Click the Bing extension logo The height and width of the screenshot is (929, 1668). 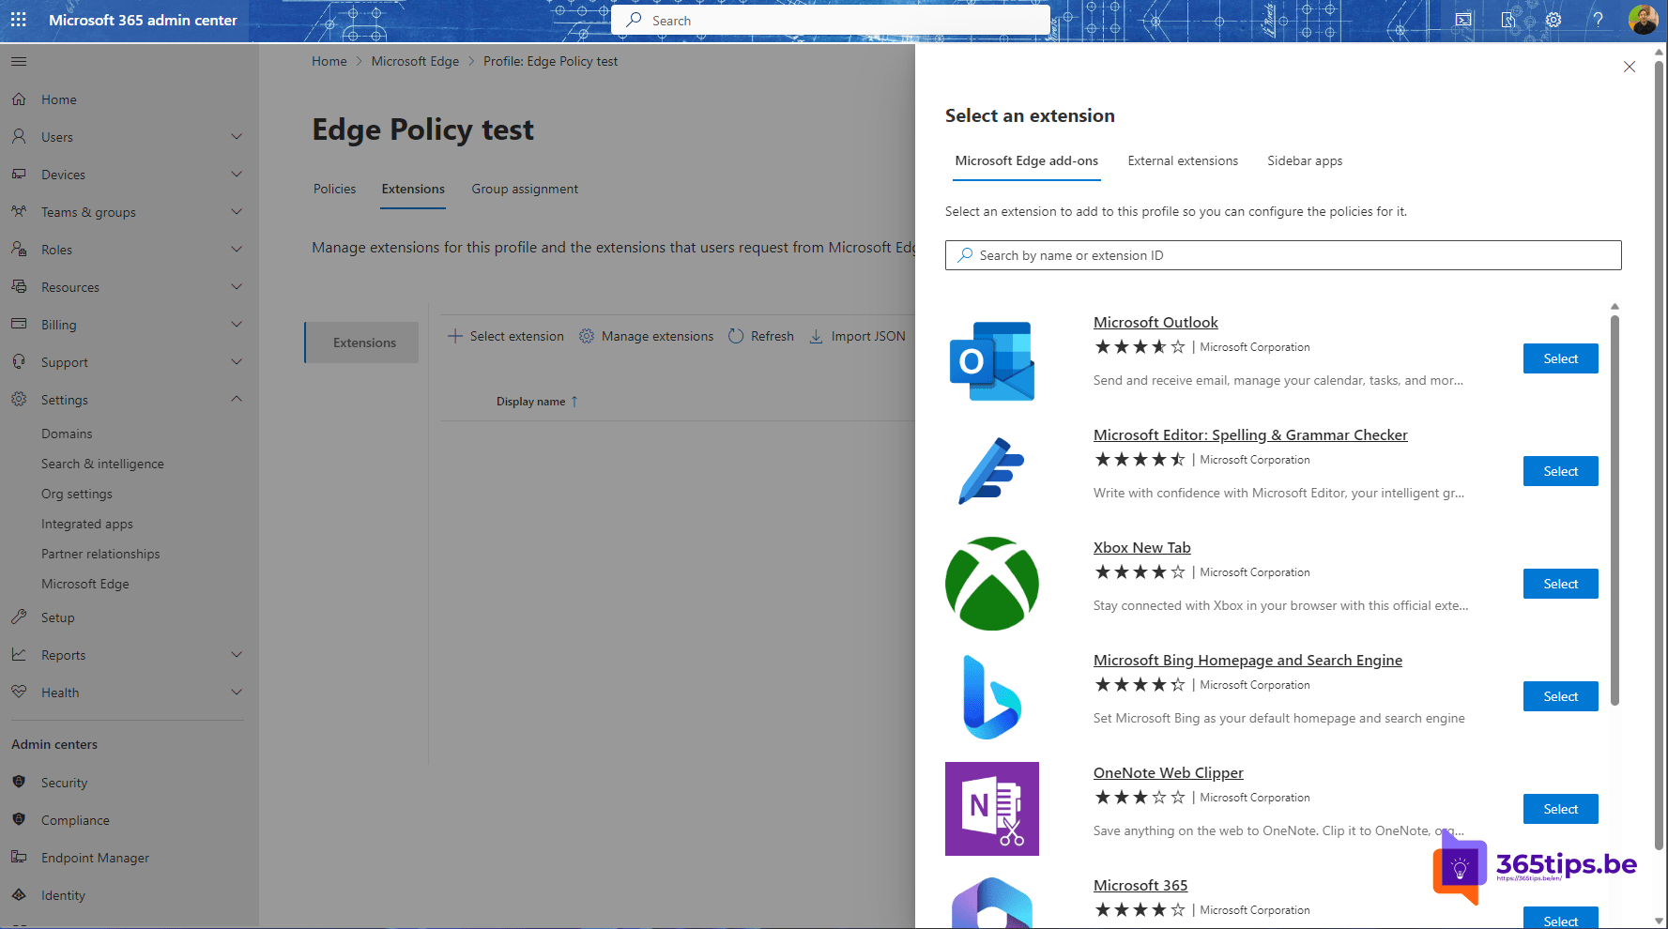pos(992,697)
